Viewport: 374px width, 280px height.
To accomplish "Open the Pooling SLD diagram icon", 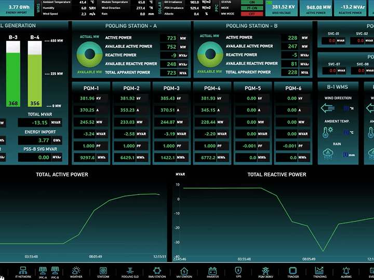I will 129,272.
